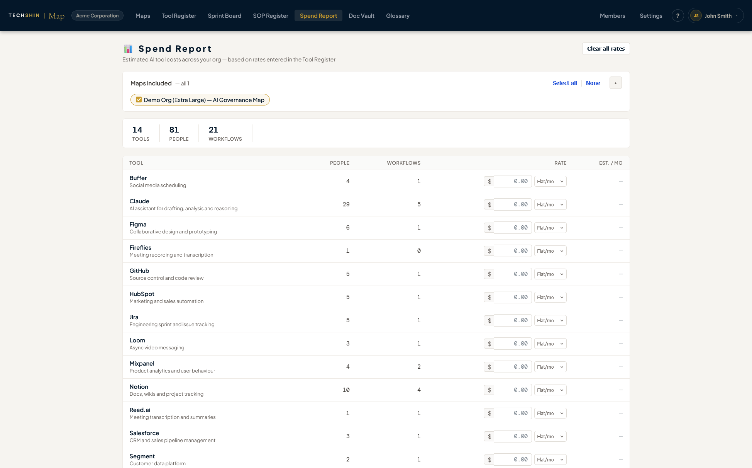Image resolution: width=752 pixels, height=468 pixels.
Task: Open the help question mark icon
Action: tap(677, 15)
